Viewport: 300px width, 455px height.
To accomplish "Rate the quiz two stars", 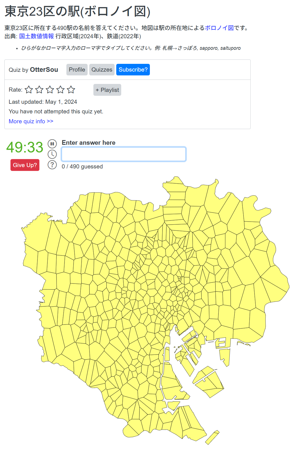I will pyautogui.click(x=39, y=90).
